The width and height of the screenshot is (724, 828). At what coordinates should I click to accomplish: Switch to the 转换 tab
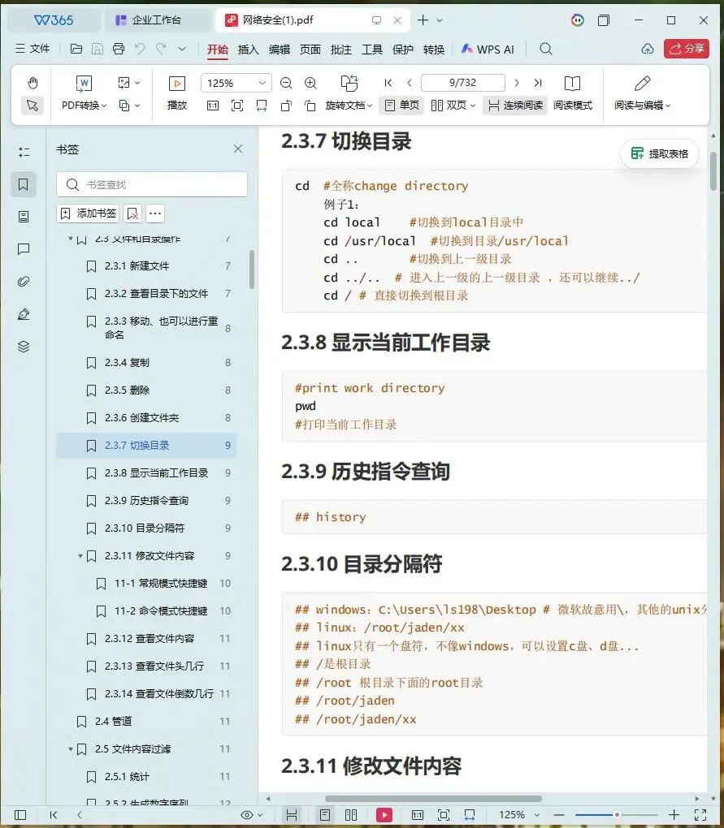click(434, 50)
